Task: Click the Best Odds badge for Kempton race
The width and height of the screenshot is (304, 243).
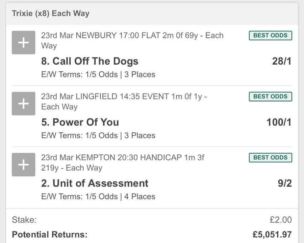Action: click(270, 157)
